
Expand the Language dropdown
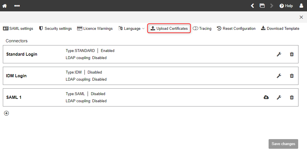(x=131, y=28)
